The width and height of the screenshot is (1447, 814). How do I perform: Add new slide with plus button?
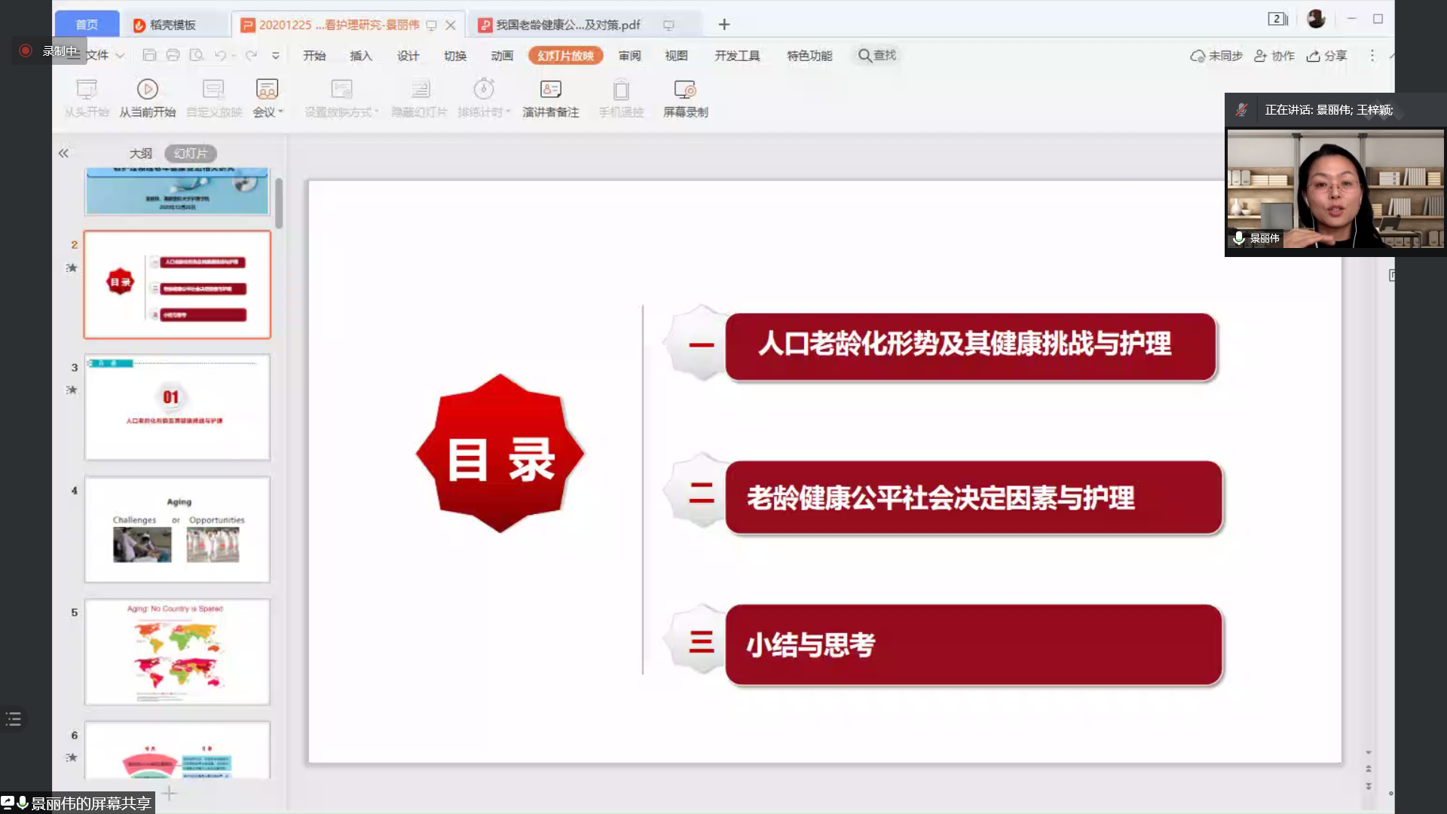170,793
